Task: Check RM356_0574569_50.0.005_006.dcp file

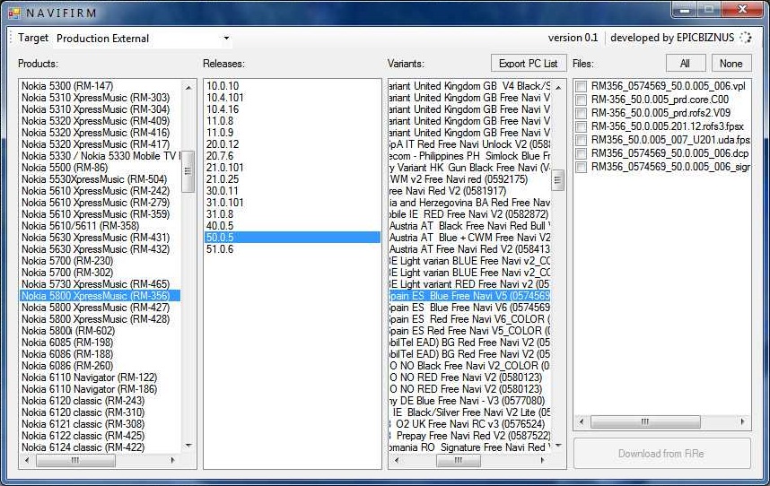Action: [x=582, y=153]
